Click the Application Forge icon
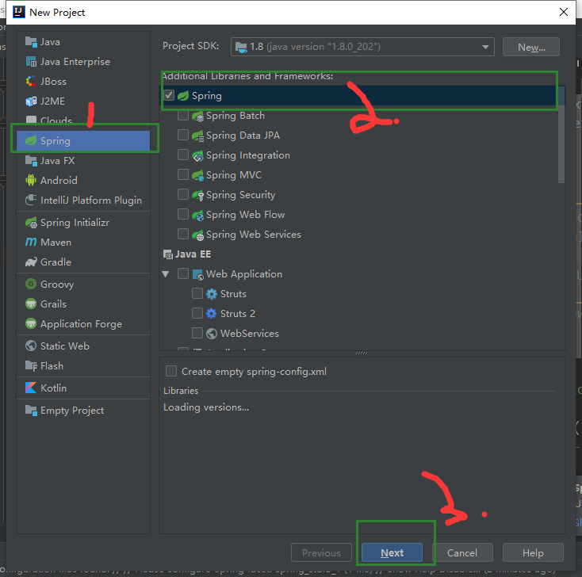The width and height of the screenshot is (582, 577). tap(31, 324)
